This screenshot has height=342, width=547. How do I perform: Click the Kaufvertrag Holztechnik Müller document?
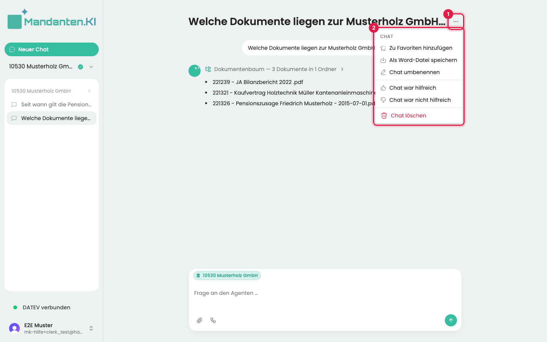pyautogui.click(x=294, y=93)
